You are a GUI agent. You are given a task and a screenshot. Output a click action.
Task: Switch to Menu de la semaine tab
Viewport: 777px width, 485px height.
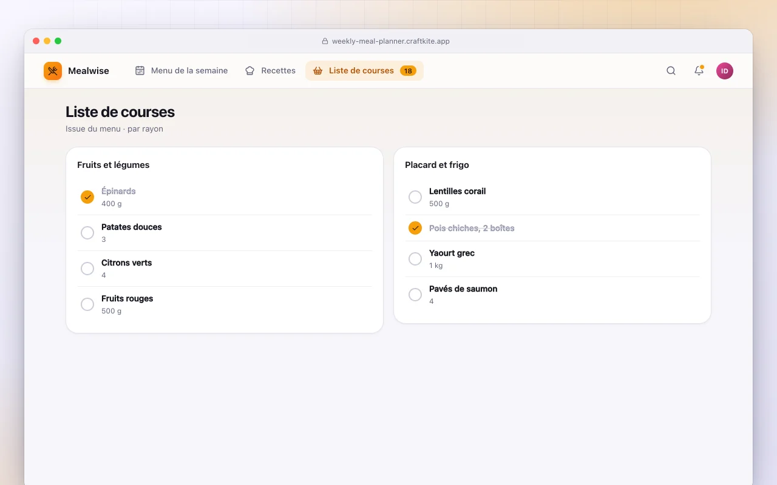pos(182,71)
